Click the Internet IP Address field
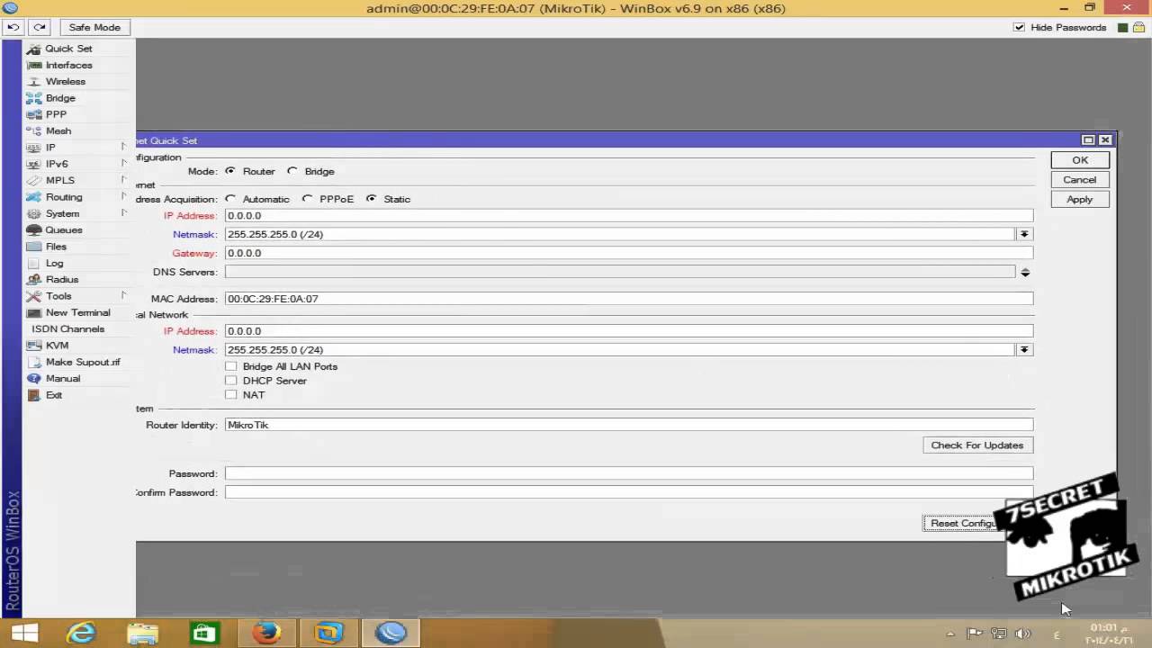1152x648 pixels. (629, 216)
